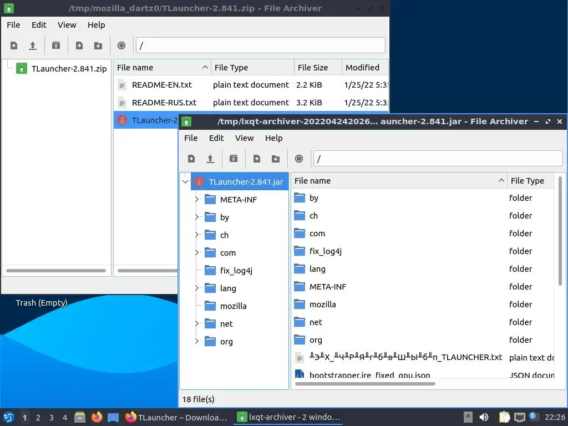Open Edit menu in the zip window
568x426 pixels.
tap(39, 24)
